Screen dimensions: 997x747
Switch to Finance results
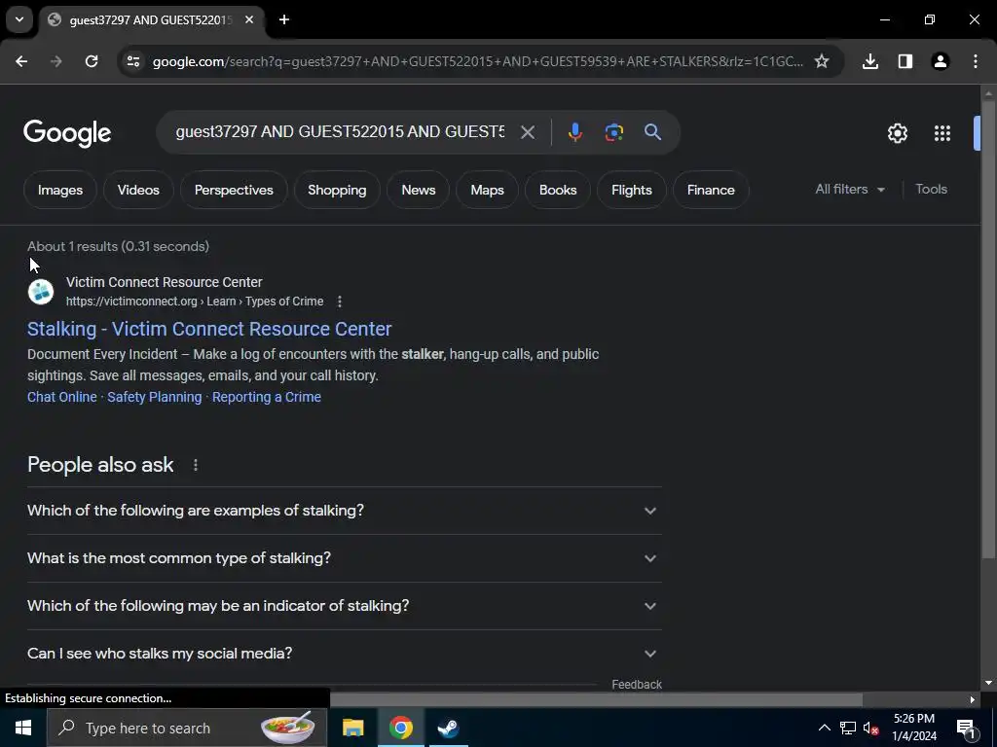click(711, 190)
